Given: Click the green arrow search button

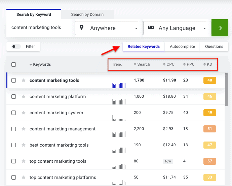Looking at the screenshot, I should click(x=220, y=28).
